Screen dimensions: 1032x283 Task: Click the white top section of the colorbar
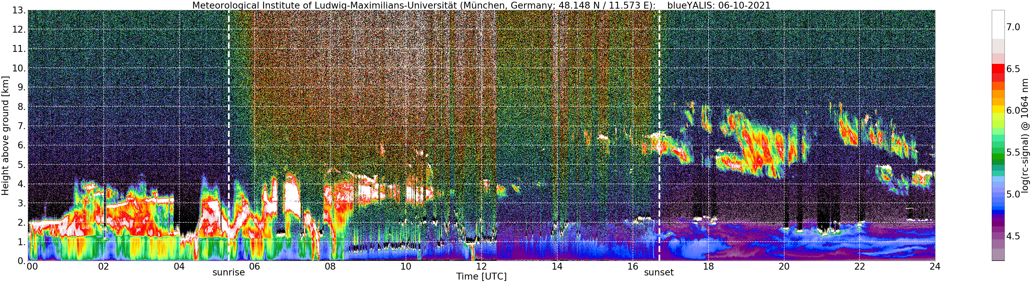coord(998,24)
